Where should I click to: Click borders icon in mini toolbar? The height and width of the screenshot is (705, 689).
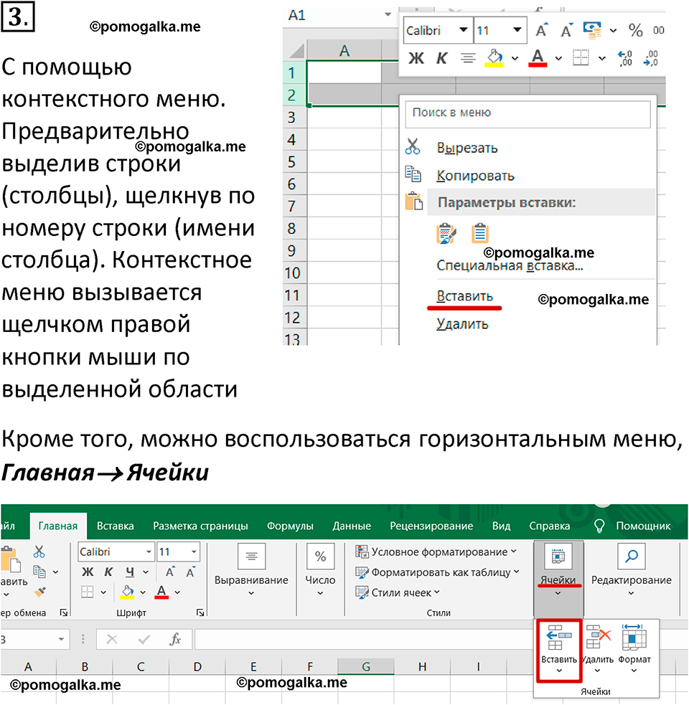click(x=581, y=57)
